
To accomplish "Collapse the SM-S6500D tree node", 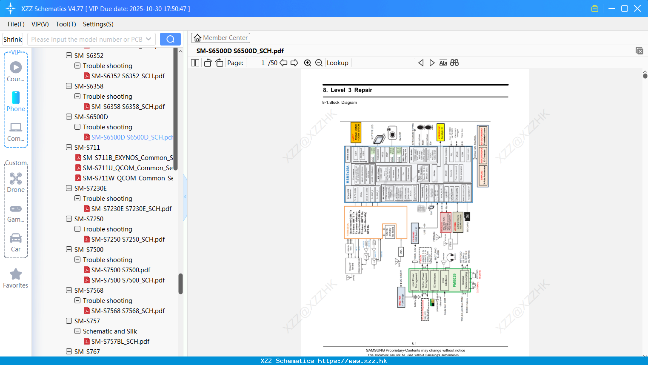I will 69,117.
